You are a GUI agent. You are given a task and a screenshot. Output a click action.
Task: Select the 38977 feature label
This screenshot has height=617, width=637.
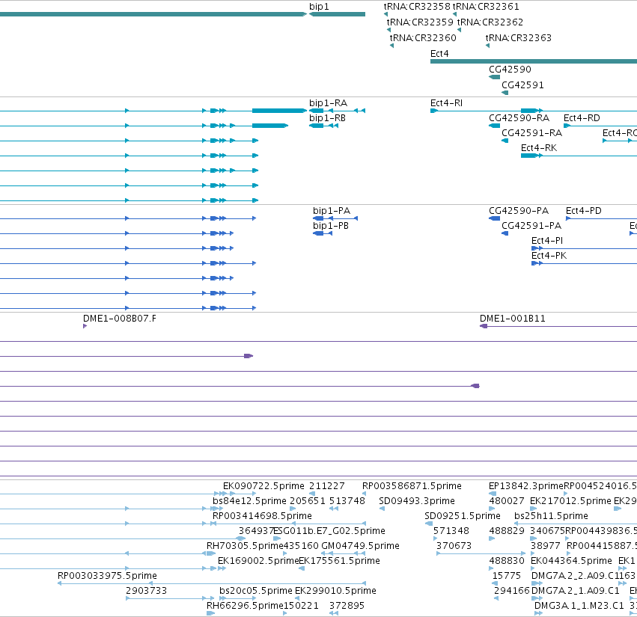pos(545,546)
